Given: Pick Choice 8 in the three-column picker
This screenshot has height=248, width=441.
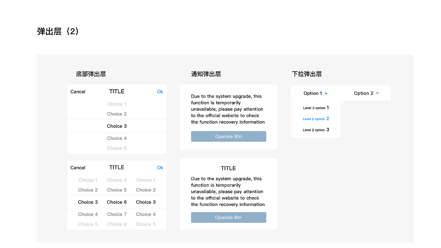Looking at the screenshot, I should [117, 224].
